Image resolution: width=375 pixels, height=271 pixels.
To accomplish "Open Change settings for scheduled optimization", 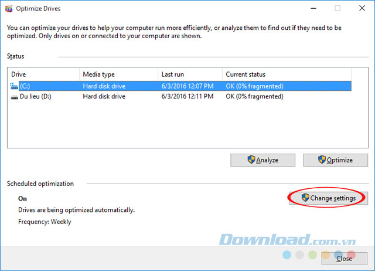I will coord(328,198).
